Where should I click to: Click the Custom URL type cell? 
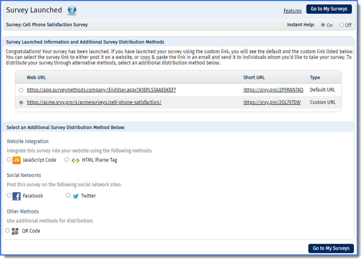coord(323,102)
